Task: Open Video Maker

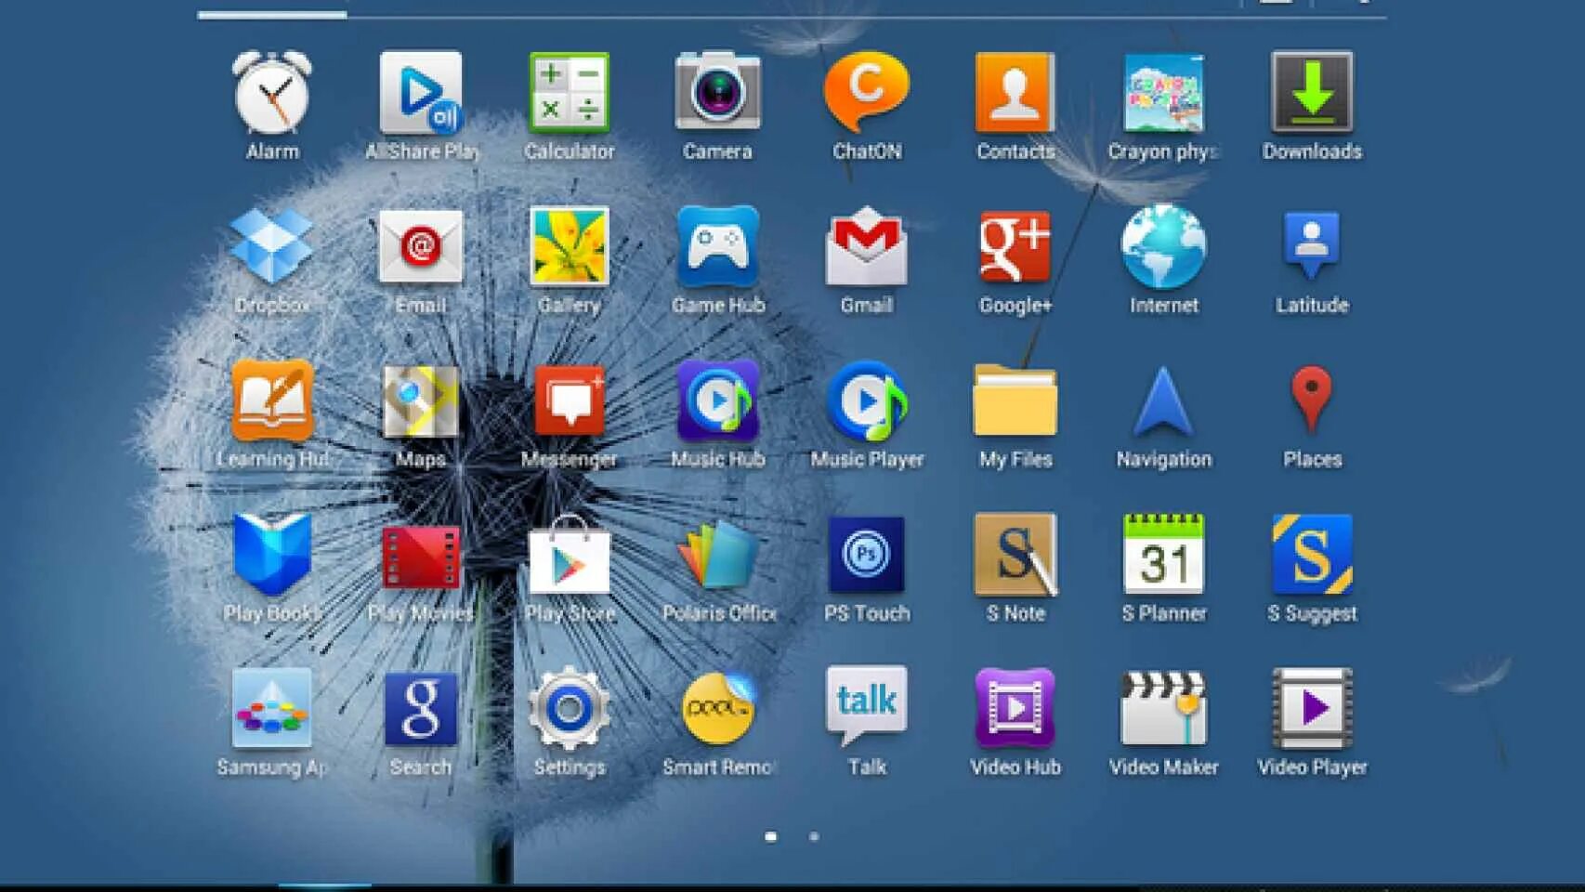Action: [1164, 708]
